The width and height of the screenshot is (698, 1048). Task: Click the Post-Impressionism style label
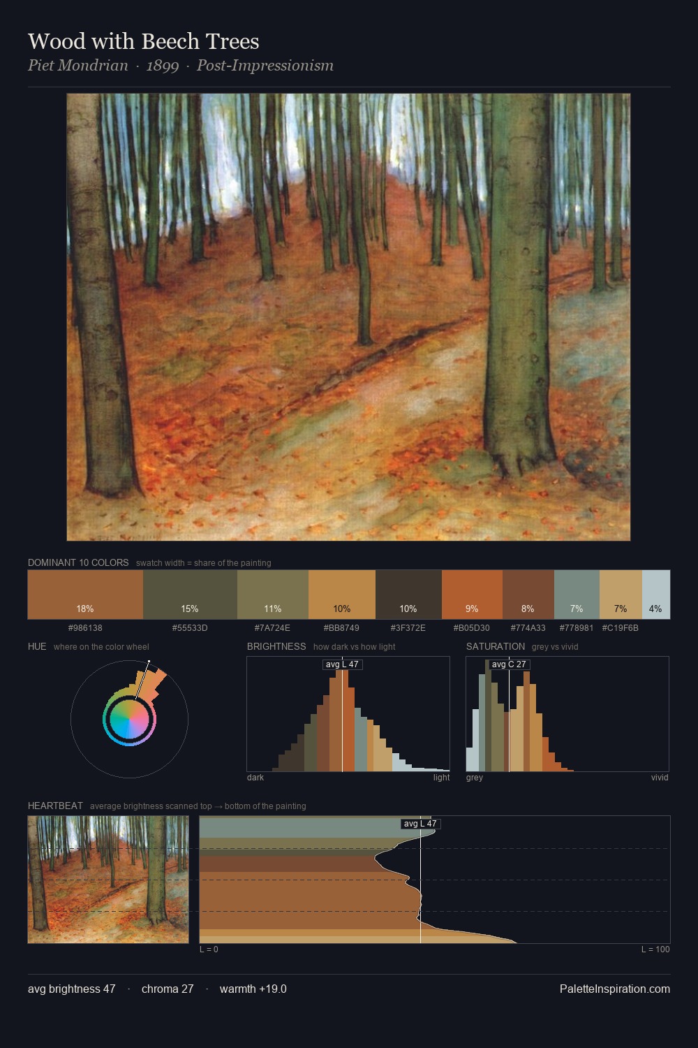[265, 66]
